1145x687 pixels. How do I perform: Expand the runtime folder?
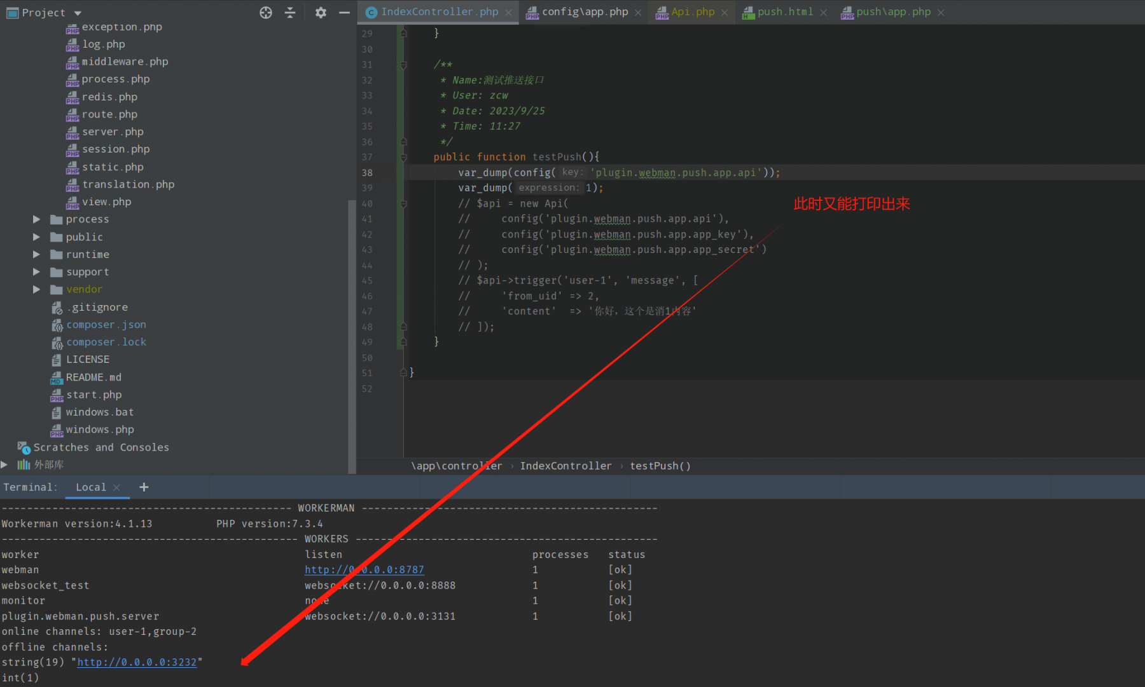pos(36,254)
